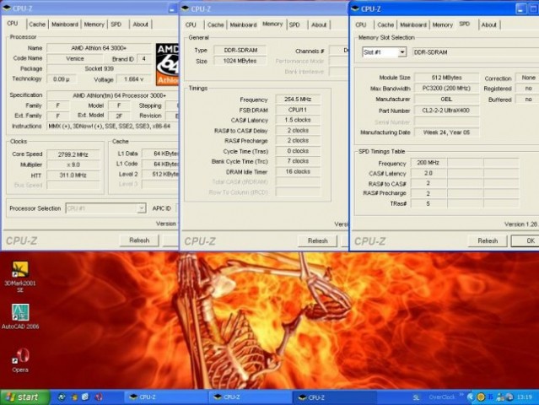The image size is (539, 405).
Task: Open the Slot #1 memory slot dropdown
Action: (402, 52)
